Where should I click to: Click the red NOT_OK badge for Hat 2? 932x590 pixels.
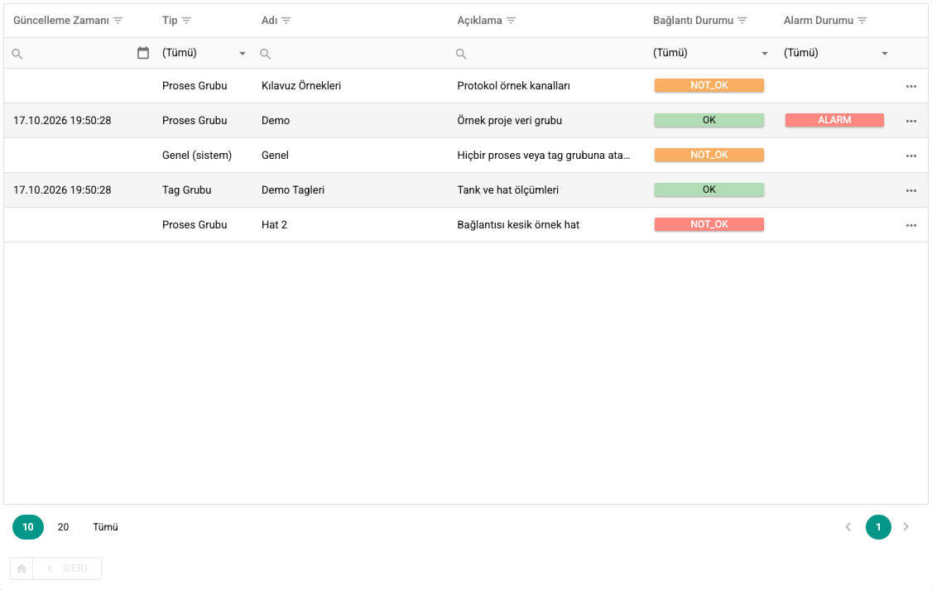[709, 224]
